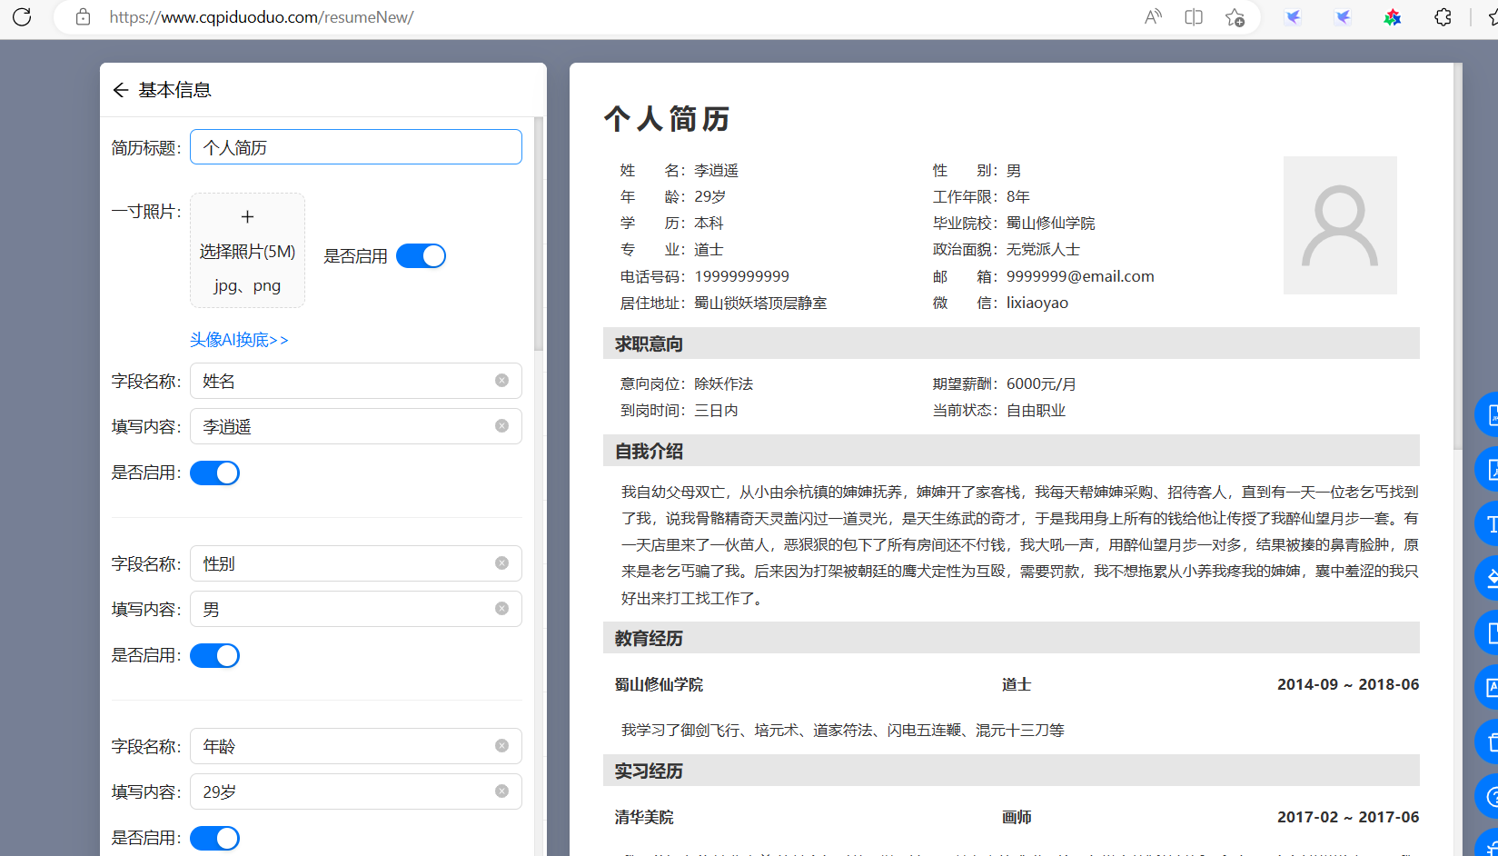This screenshot has height=856, width=1498.
Task: Click the left panel's vertical scrollbar
Action: coord(539,234)
